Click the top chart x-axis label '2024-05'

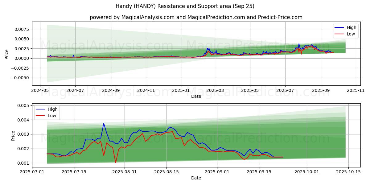pyautogui.click(x=40, y=91)
